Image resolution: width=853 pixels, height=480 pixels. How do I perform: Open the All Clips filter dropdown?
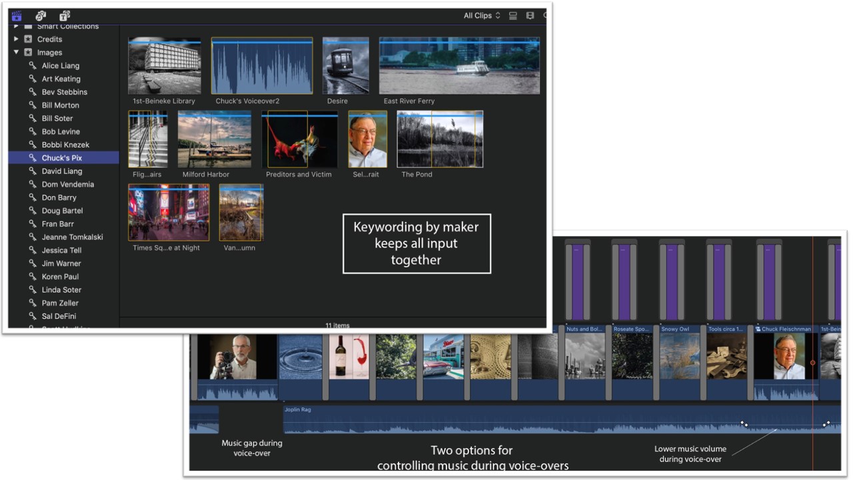pyautogui.click(x=482, y=15)
